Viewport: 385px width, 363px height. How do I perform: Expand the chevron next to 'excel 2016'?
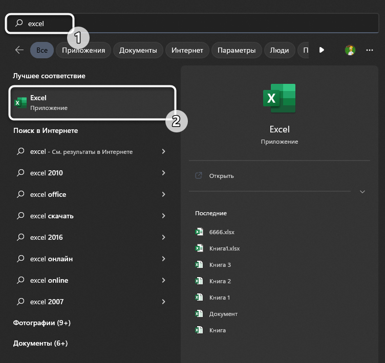click(163, 237)
